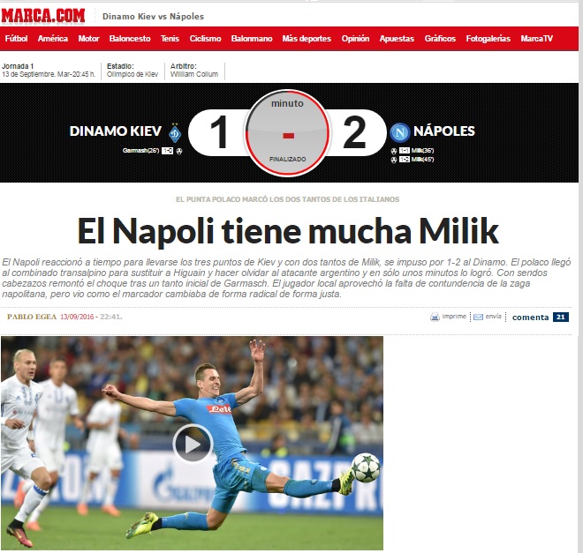Viewport: 583px width, 553px height.
Task: Open the Fútbol menu section
Action: coord(17,39)
